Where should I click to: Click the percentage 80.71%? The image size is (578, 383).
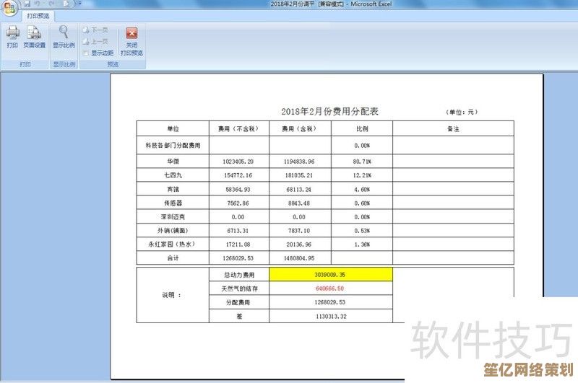362,162
